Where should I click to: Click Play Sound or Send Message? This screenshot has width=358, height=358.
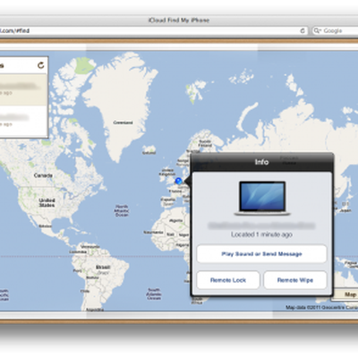(261, 254)
